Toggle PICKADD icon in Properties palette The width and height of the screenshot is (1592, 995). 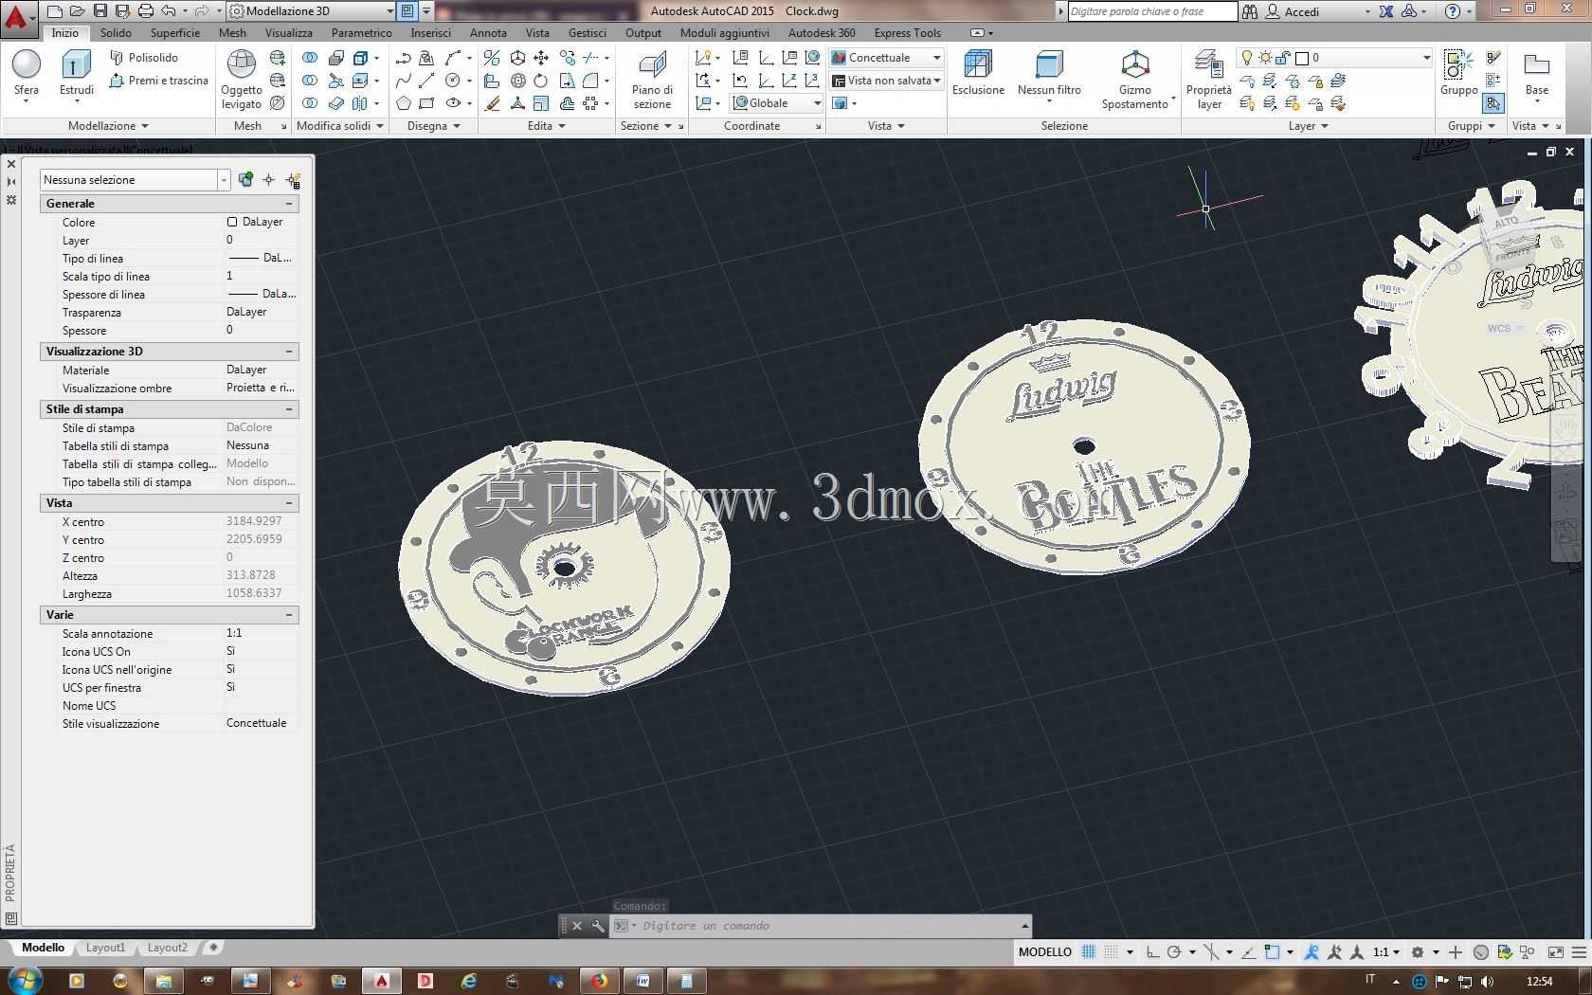pos(245,180)
